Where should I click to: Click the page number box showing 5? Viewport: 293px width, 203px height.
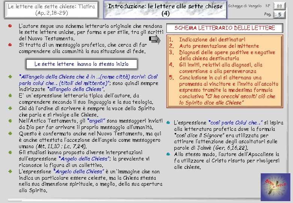279,14
